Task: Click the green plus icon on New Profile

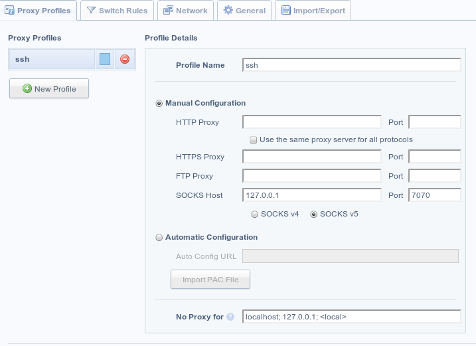Action: click(x=27, y=89)
